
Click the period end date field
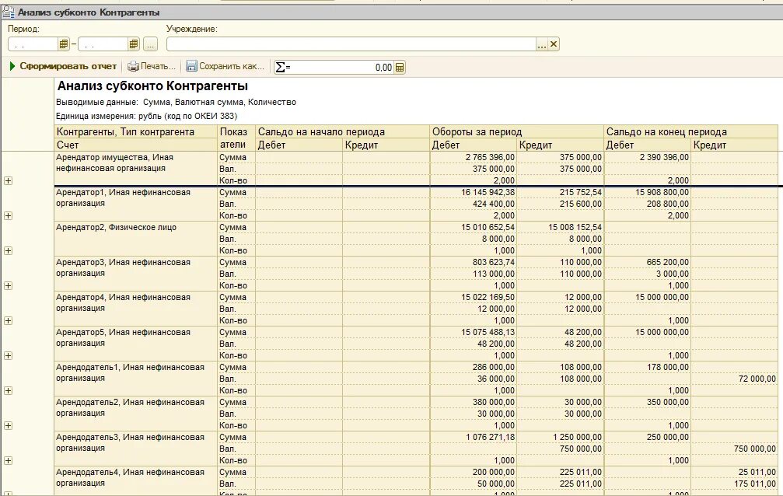(103, 44)
